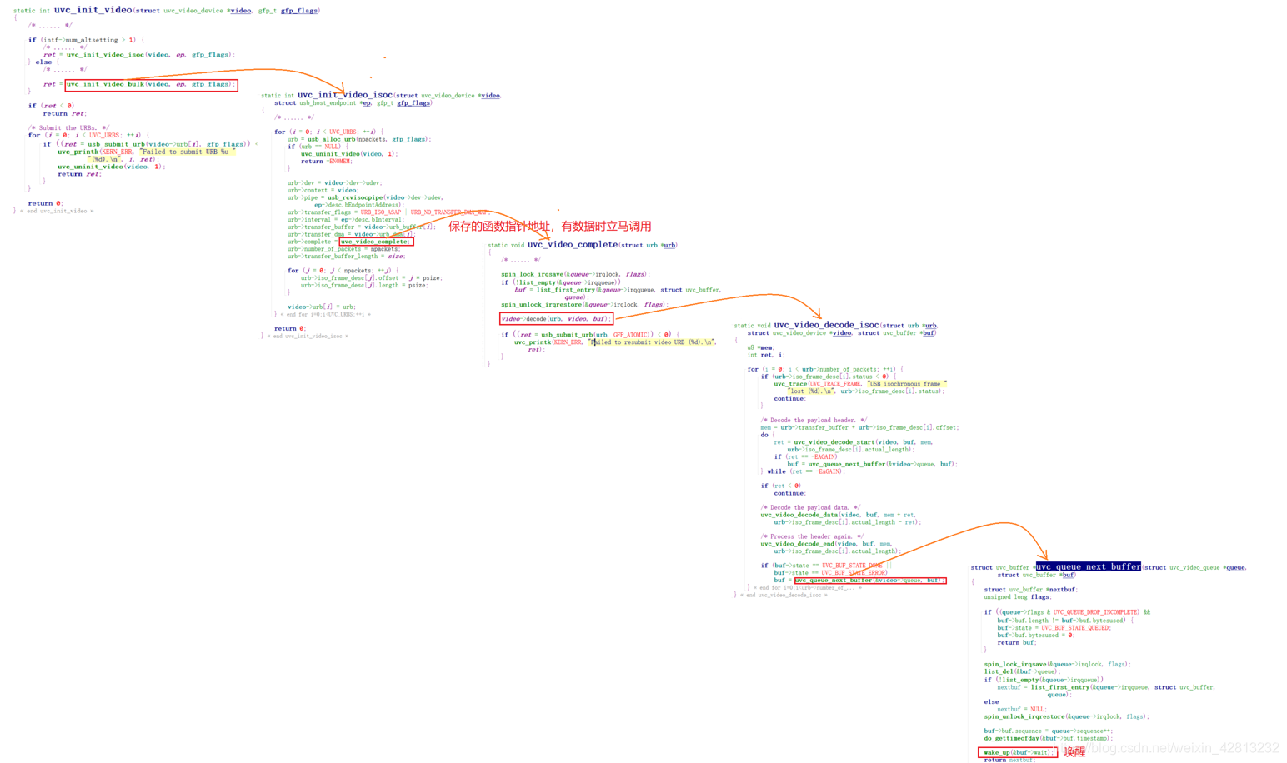Click the "struct uvc_buffer *nextbuf;" declaration
Screen dimensions: 1287x763
coord(1030,590)
